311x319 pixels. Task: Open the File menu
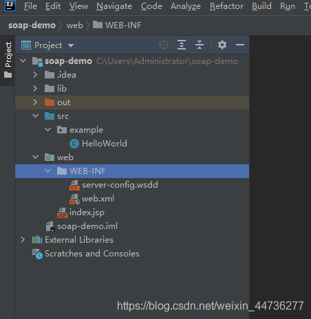point(30,6)
